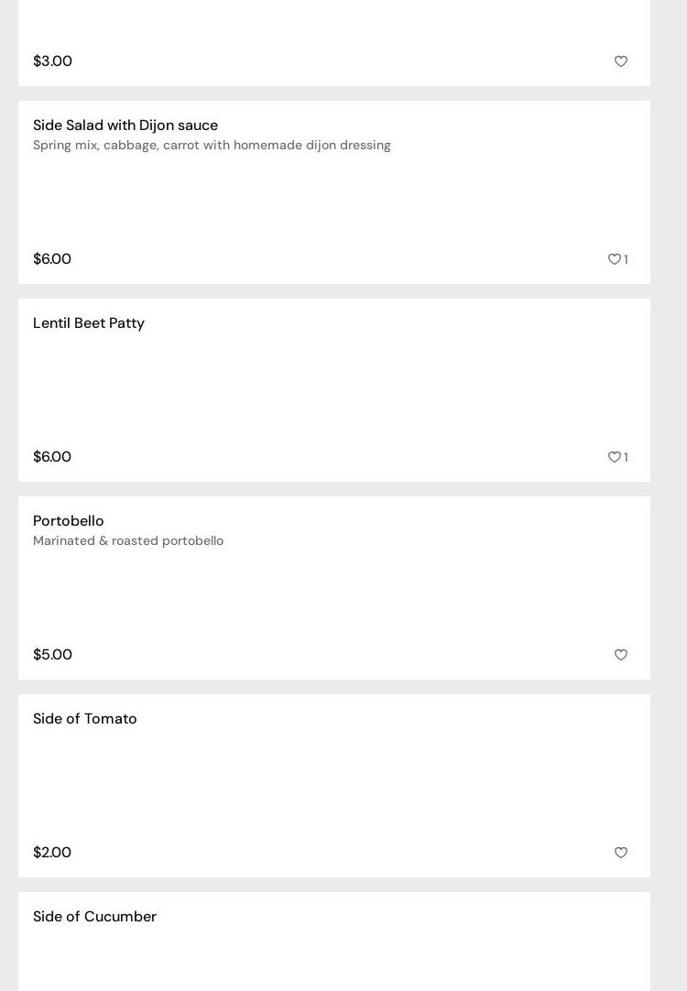Click Spring mix dijon dressing description

pos(212,146)
